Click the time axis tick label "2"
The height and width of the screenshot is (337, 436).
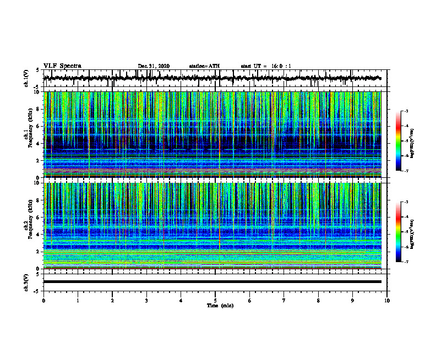pos(112,301)
